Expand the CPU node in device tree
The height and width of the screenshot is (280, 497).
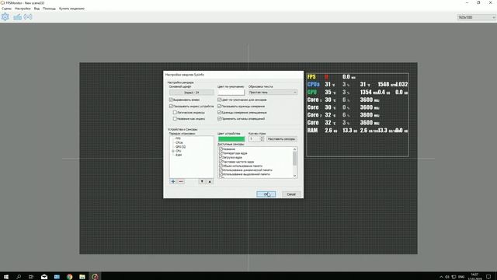(173, 151)
